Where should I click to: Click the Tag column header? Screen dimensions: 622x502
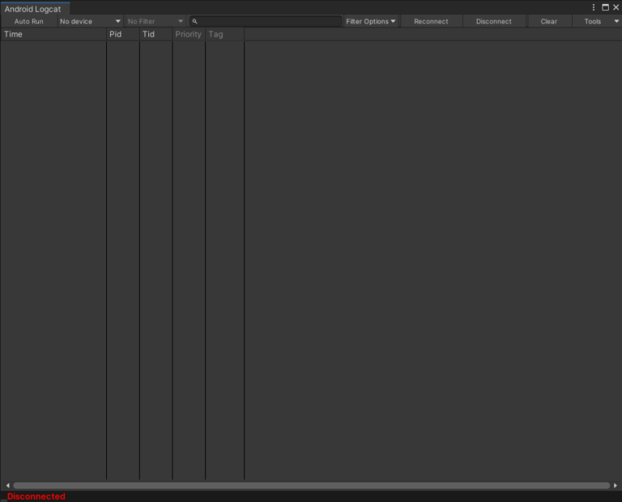[x=224, y=34]
